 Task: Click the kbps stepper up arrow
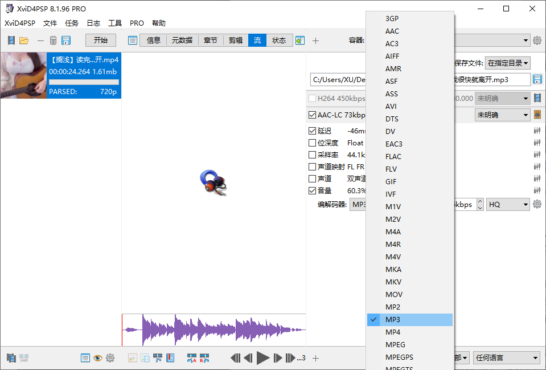point(480,201)
